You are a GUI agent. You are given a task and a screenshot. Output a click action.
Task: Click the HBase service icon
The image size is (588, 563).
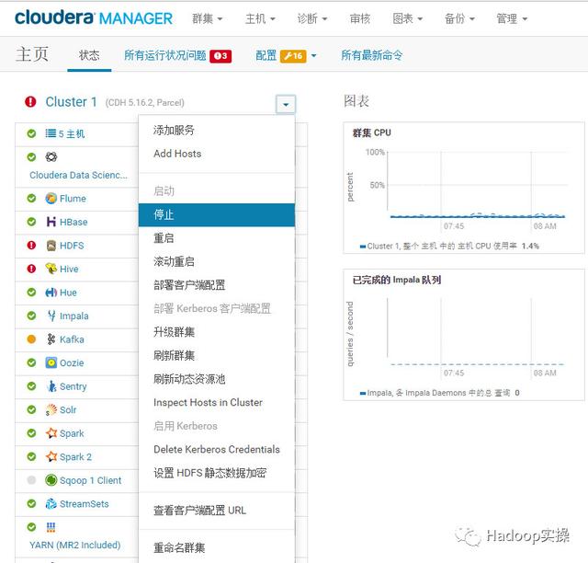[51, 222]
